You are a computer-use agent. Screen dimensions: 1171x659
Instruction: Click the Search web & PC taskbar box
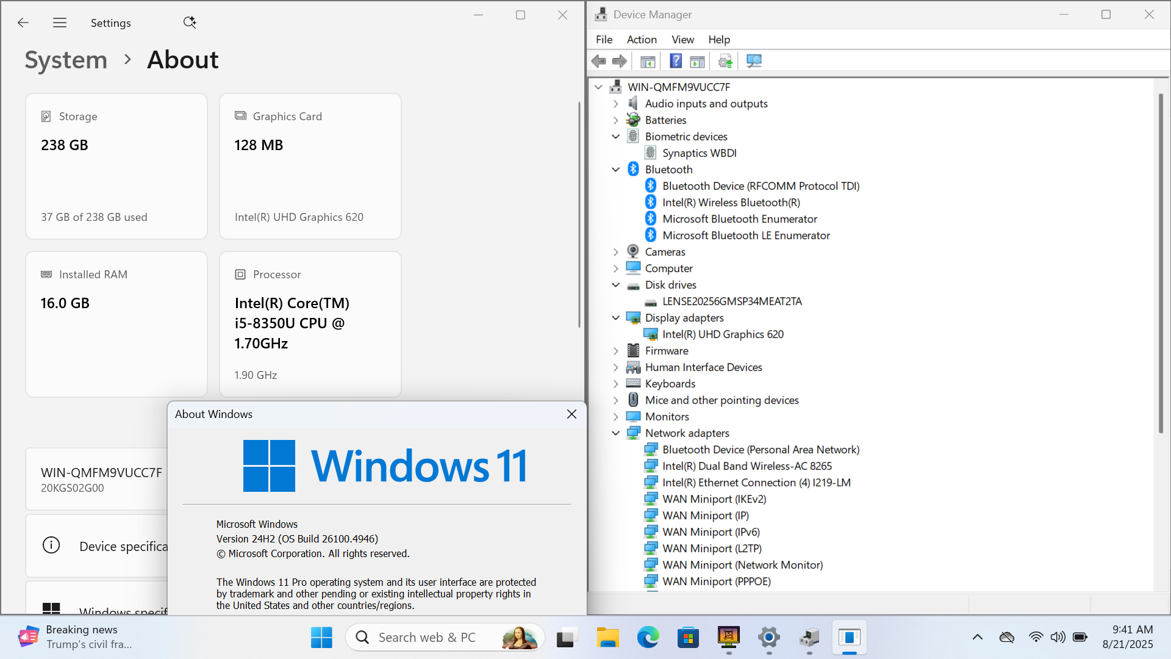tap(445, 638)
